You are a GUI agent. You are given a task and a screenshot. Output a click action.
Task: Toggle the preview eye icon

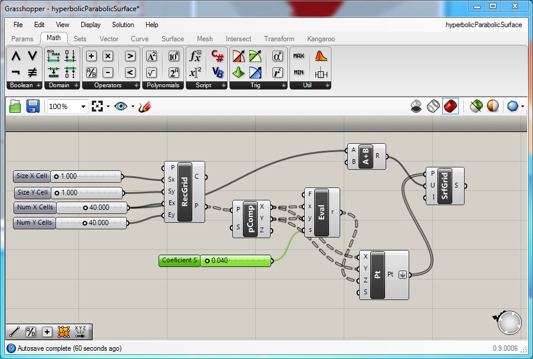coord(121,107)
